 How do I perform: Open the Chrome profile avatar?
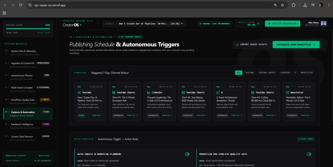321,5
